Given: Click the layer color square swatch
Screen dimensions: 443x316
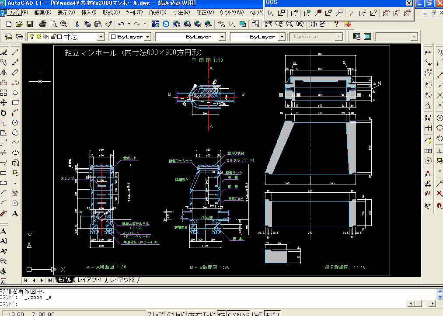Looking at the screenshot, I should tap(59, 37).
